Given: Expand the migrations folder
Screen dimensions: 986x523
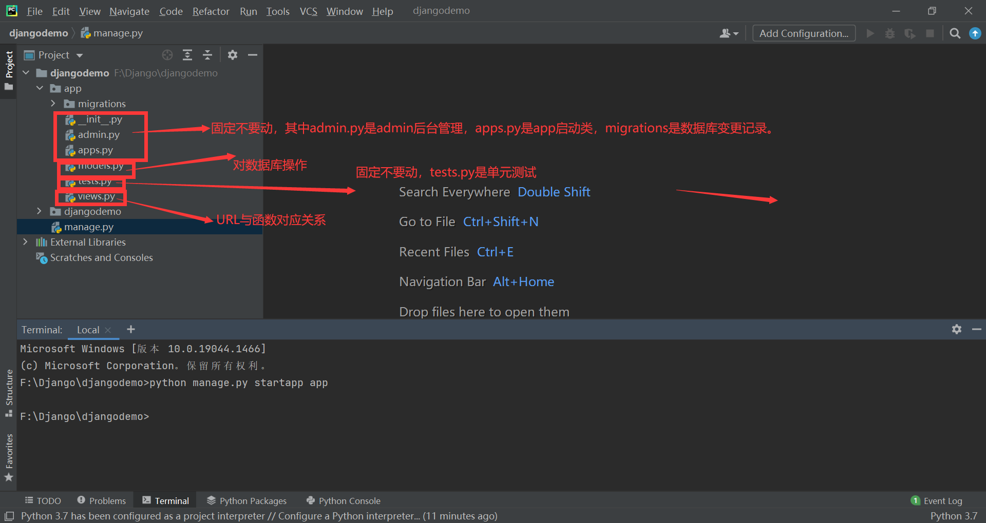Looking at the screenshot, I should tap(53, 104).
